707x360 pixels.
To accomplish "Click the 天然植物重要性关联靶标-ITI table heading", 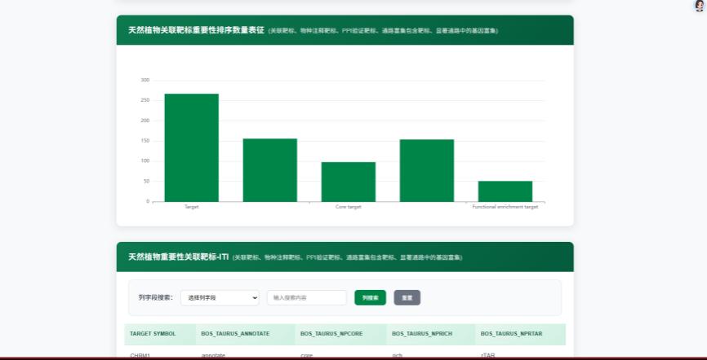I will tap(178, 257).
